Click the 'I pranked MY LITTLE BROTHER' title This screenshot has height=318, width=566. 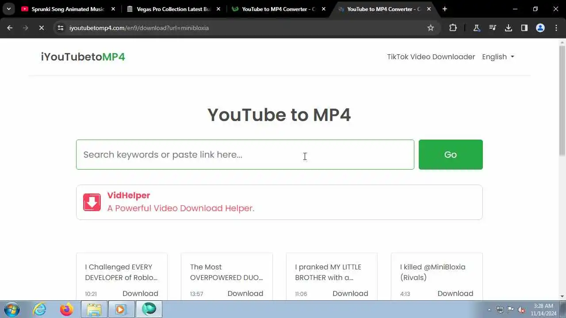click(328, 272)
